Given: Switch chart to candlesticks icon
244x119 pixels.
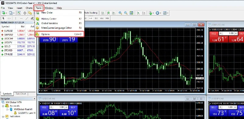Looking at the screenshot, I should [109, 13].
